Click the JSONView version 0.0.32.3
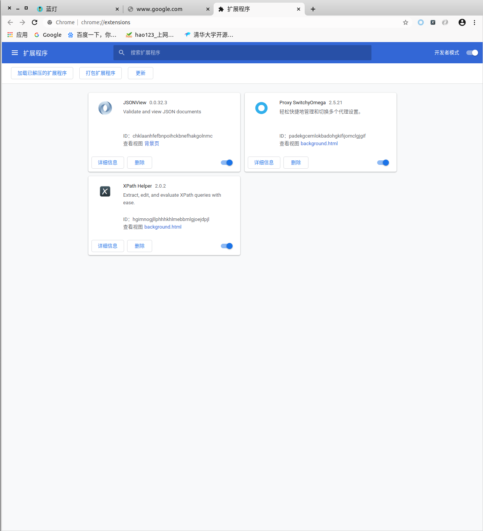The height and width of the screenshot is (531, 483). point(158,103)
